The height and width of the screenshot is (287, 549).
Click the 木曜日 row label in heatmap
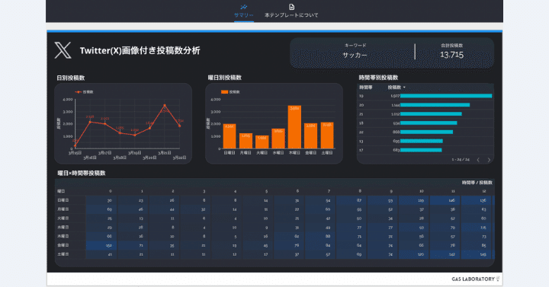pyautogui.click(x=63, y=237)
